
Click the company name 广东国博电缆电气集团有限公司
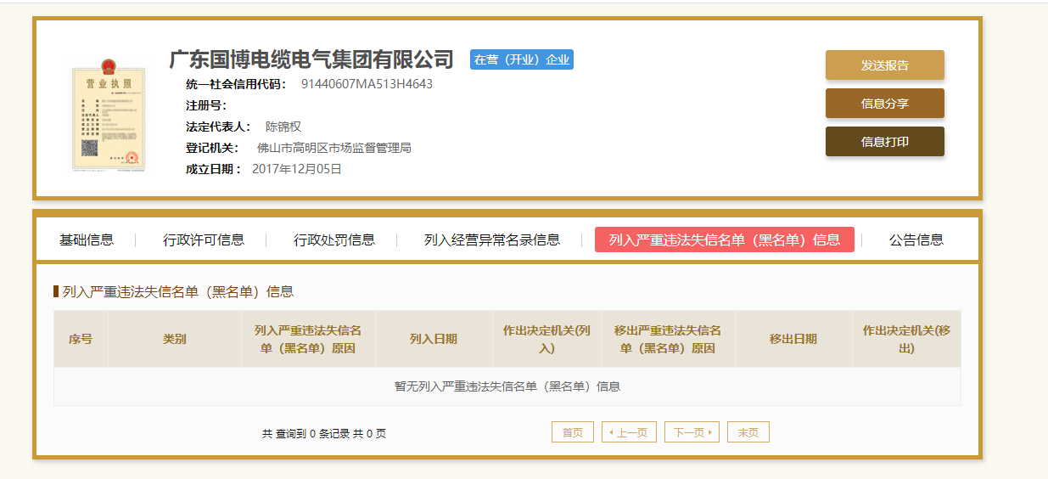[311, 59]
